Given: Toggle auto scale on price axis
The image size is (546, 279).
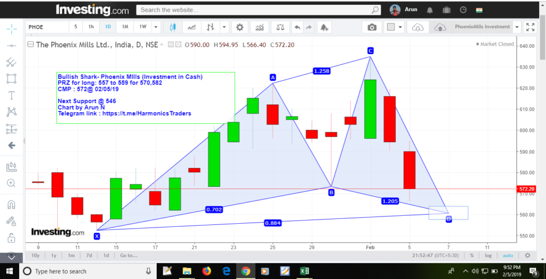Looking at the screenshot, I should point(508,256).
